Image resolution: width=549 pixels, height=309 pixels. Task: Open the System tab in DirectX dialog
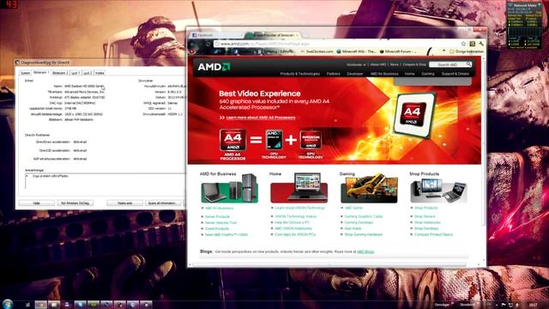point(26,73)
